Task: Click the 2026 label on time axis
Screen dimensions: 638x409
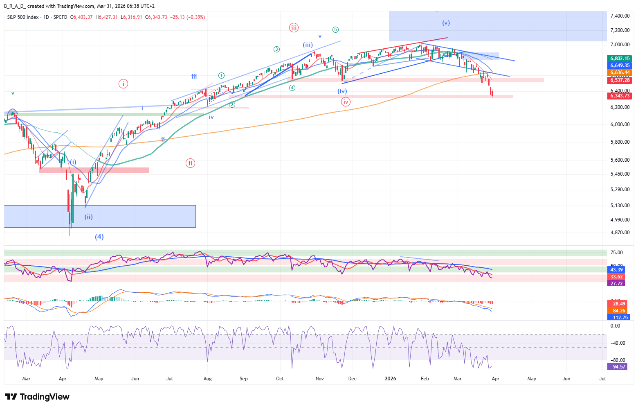Action: pos(390,379)
